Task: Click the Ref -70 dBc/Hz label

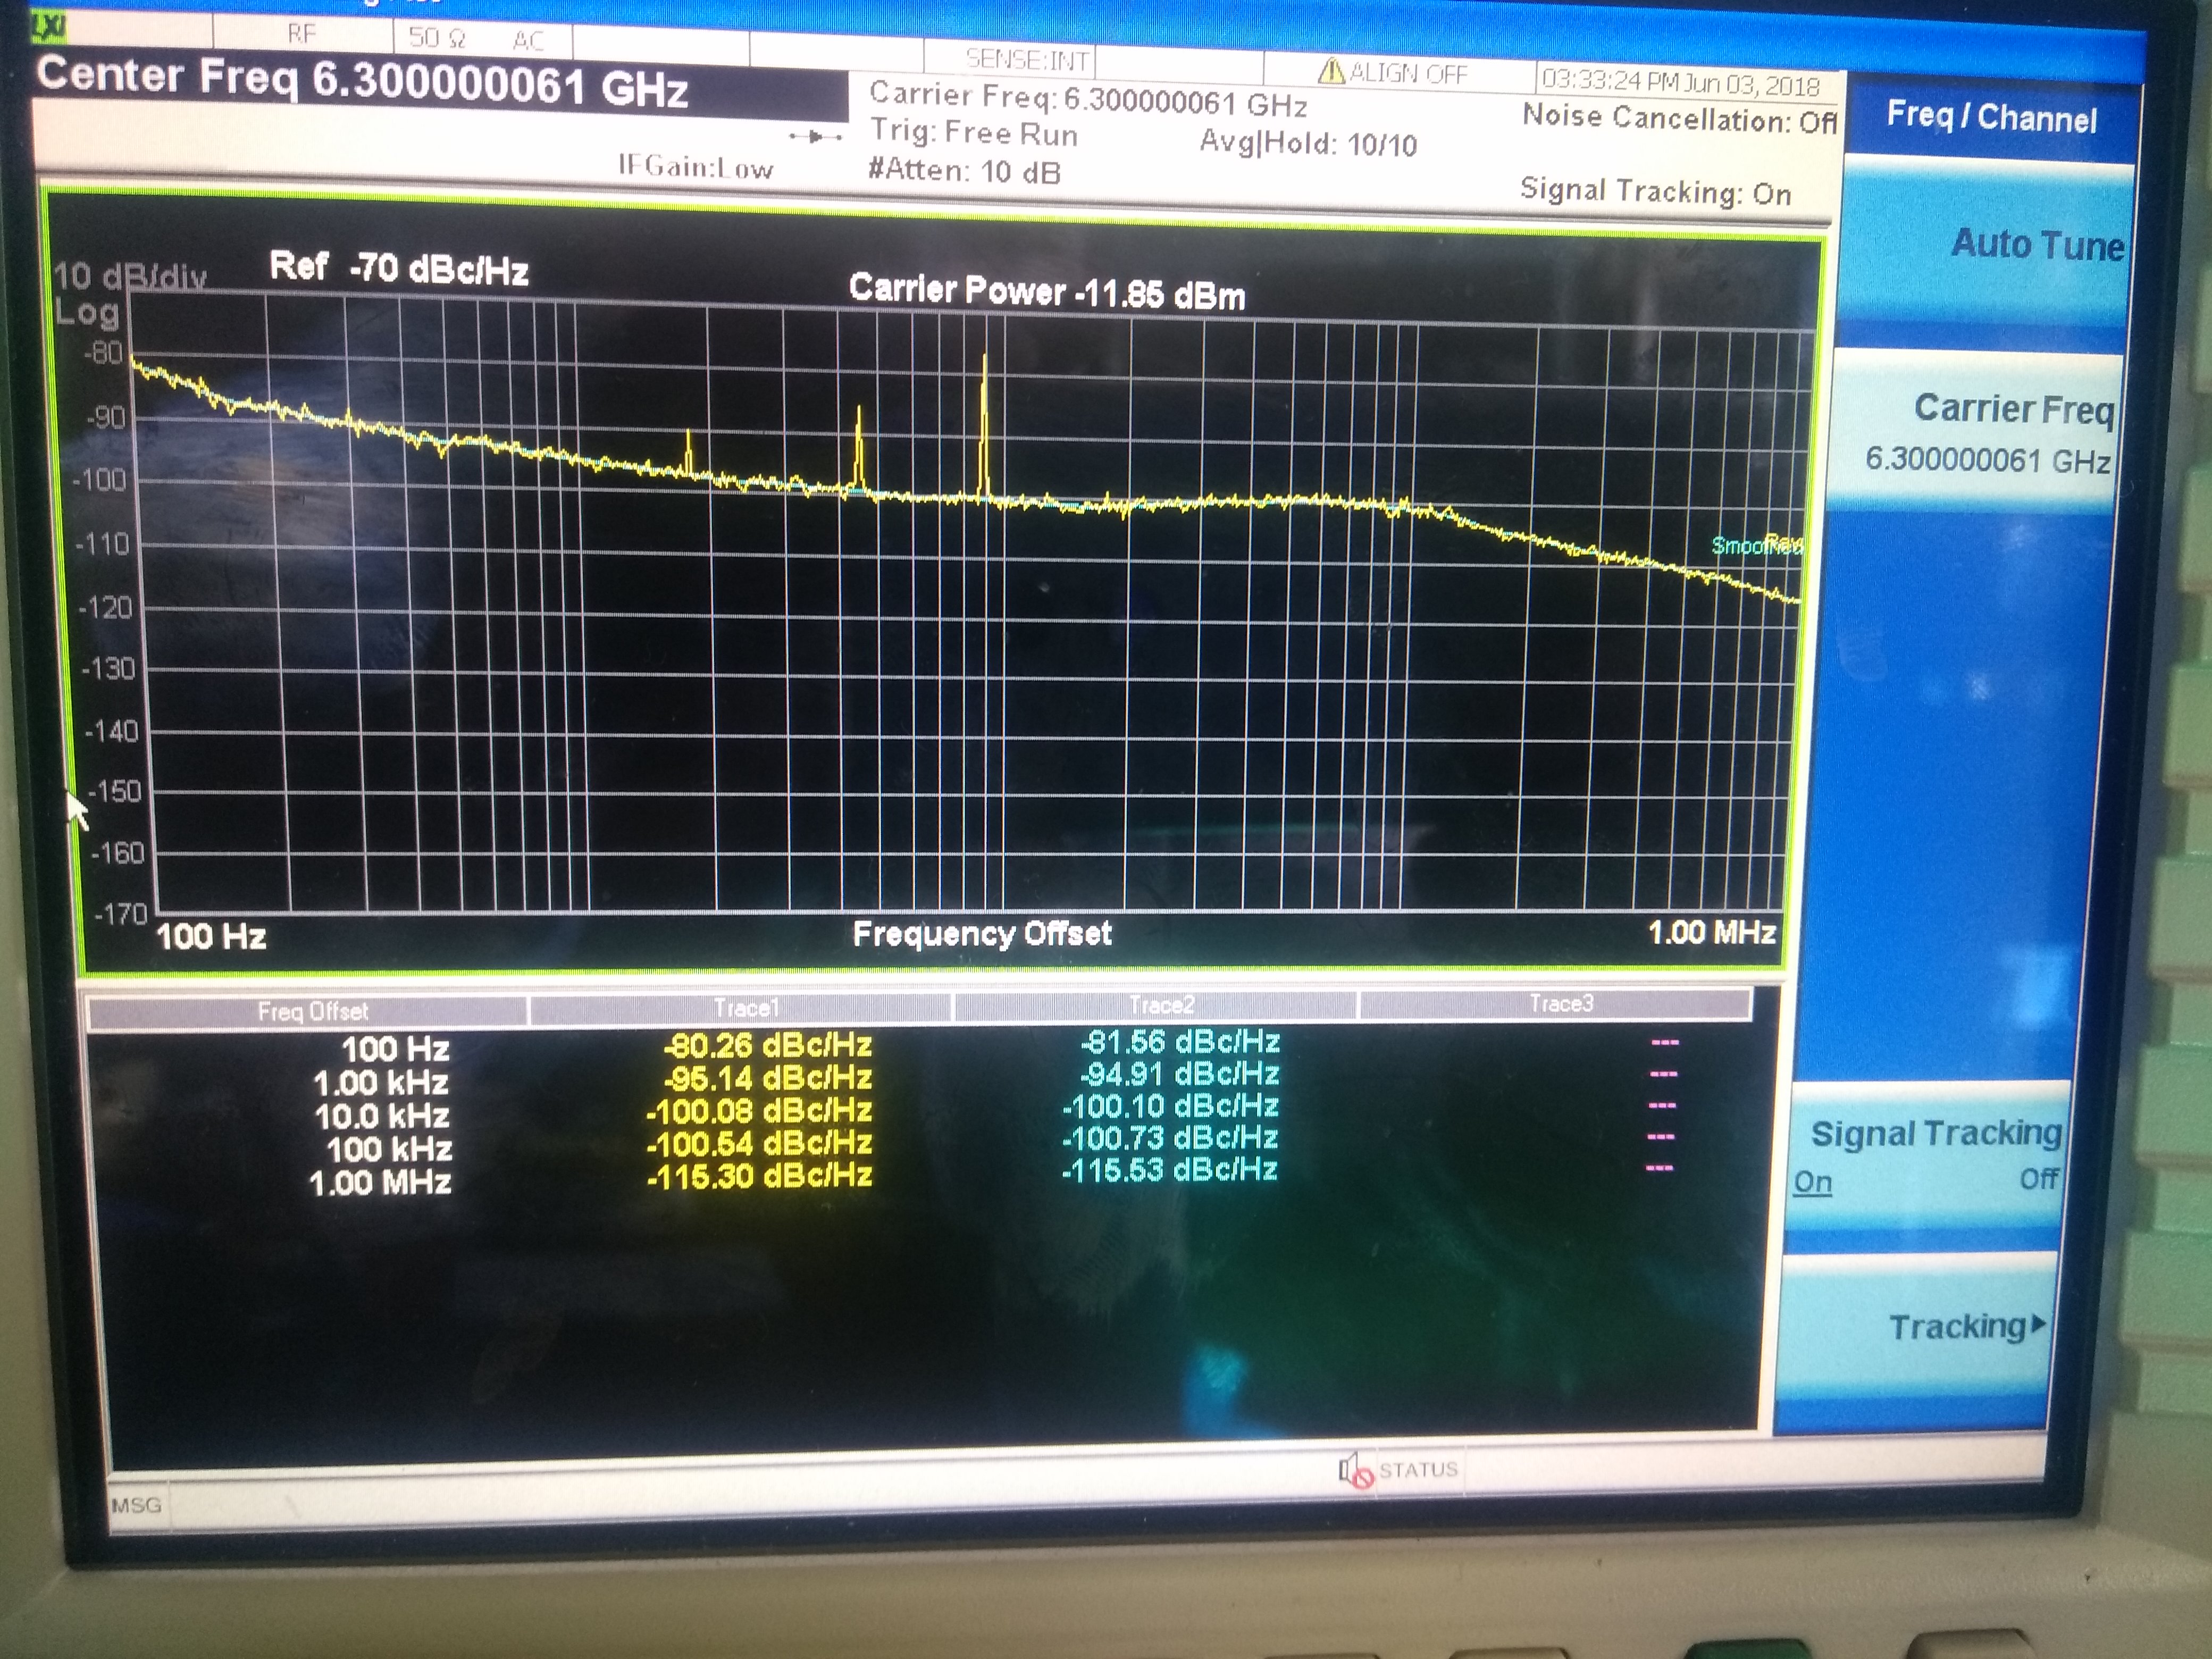Action: coord(399,267)
